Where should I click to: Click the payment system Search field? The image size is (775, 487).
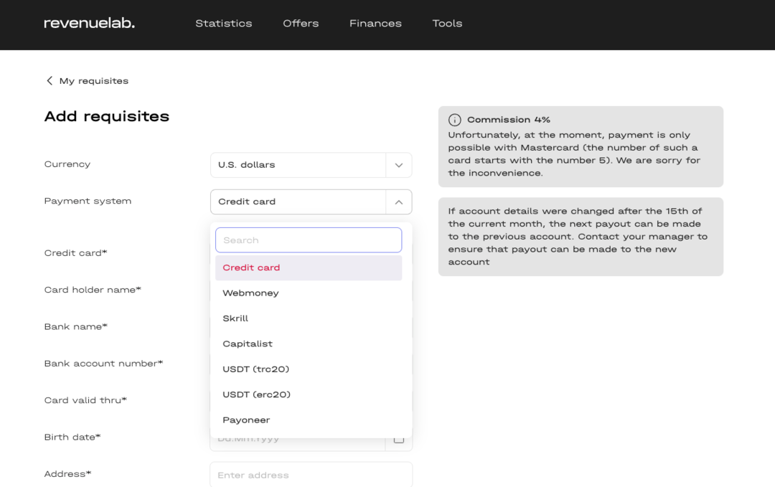(309, 240)
